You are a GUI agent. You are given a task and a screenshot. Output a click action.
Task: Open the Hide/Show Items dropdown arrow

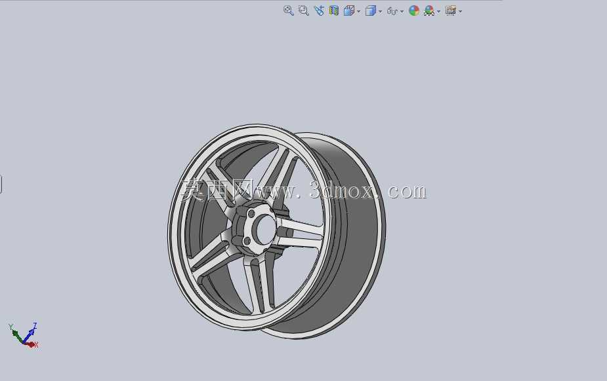402,11
